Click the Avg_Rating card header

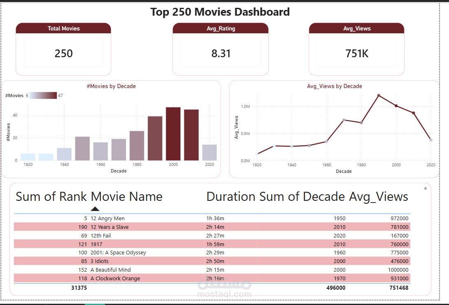(221, 28)
